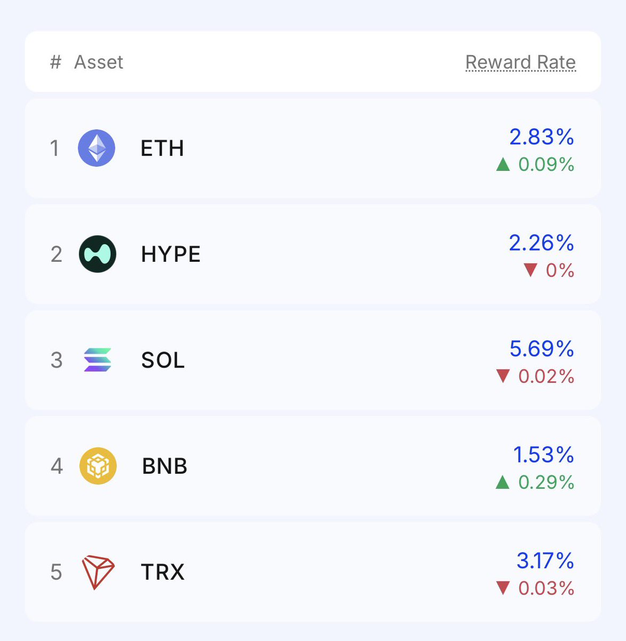
Task: Click red down arrow beside 0%
Action: pos(530,270)
